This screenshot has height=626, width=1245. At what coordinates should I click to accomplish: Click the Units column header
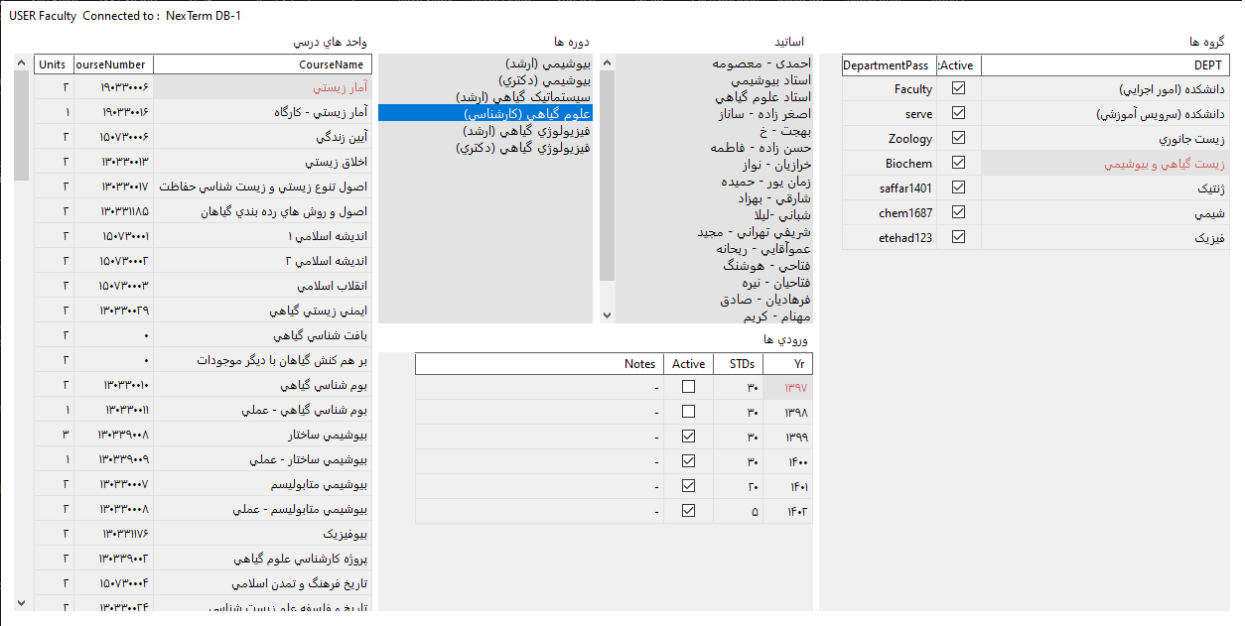click(53, 64)
